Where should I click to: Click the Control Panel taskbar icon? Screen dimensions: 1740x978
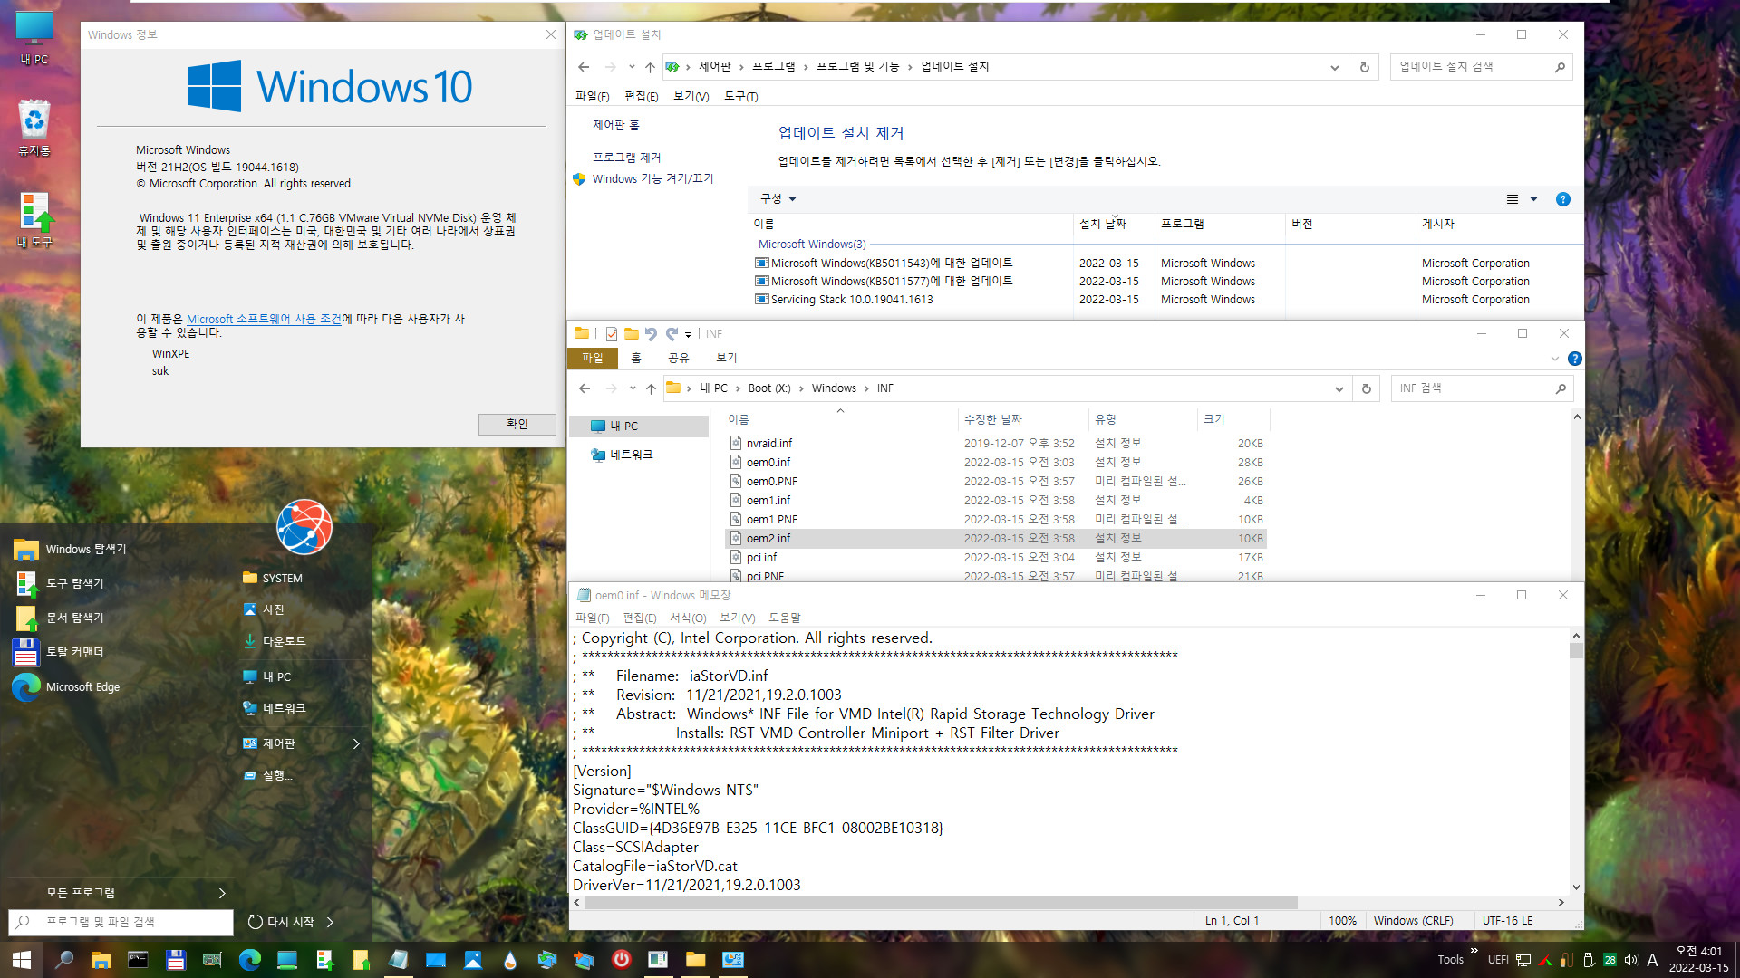pos(732,960)
